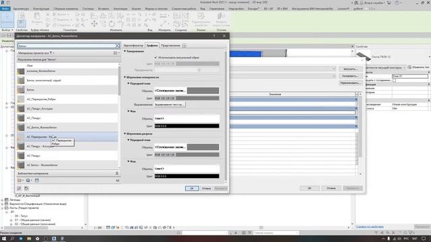Click surface foreground color swatch RGB 120
Image resolution: width=431 pixels, height=242 pixels.
(x=187, y=98)
